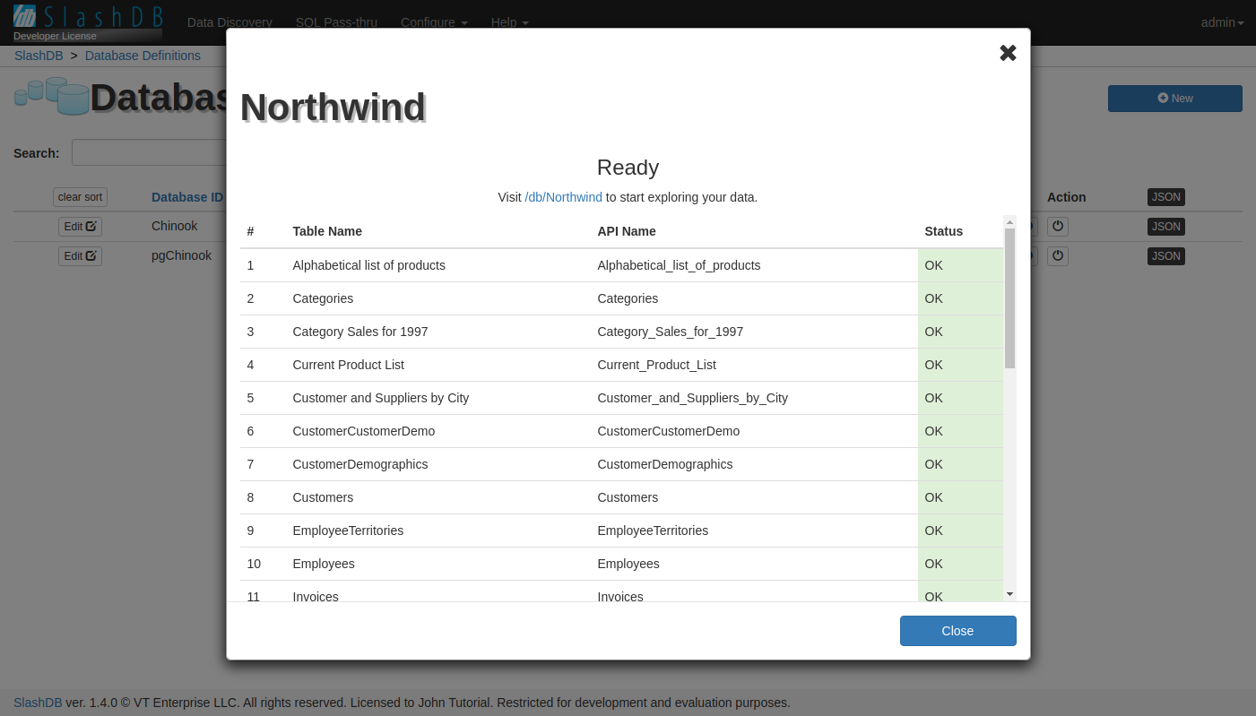The width and height of the screenshot is (1256, 716).
Task: Select 'Category Sales for 1997' table name
Action: pyautogui.click(x=360, y=332)
